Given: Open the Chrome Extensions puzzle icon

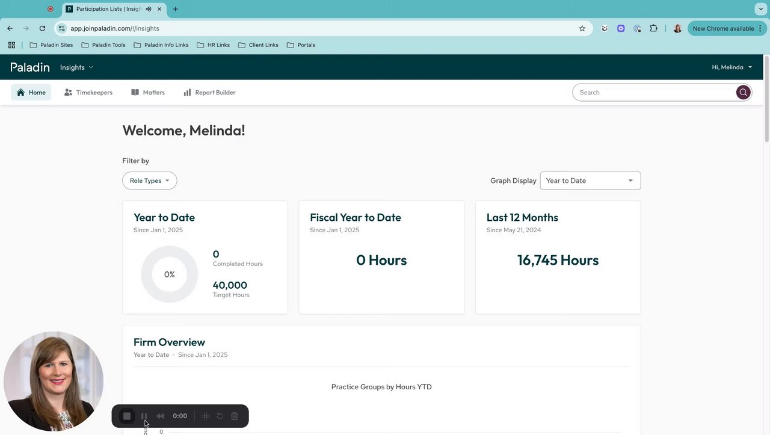Looking at the screenshot, I should 653,28.
